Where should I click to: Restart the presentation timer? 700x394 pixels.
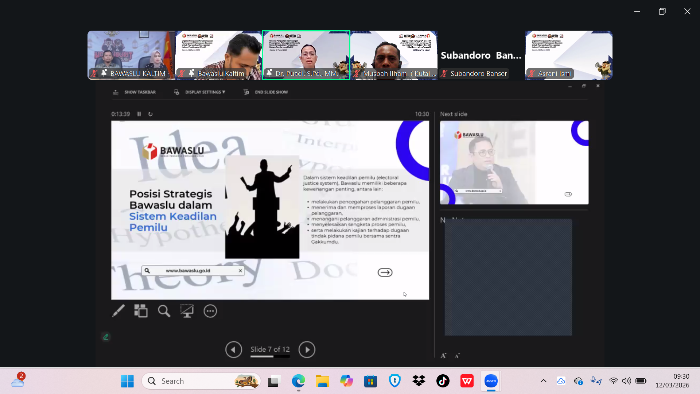150,114
